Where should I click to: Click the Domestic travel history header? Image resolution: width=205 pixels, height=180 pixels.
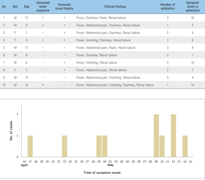click(64, 7)
